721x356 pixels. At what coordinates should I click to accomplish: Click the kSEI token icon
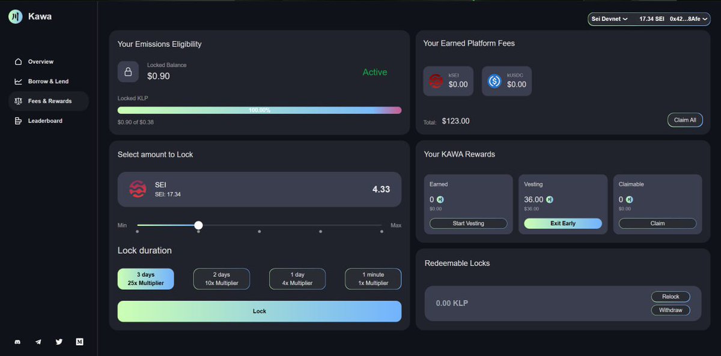tap(436, 81)
